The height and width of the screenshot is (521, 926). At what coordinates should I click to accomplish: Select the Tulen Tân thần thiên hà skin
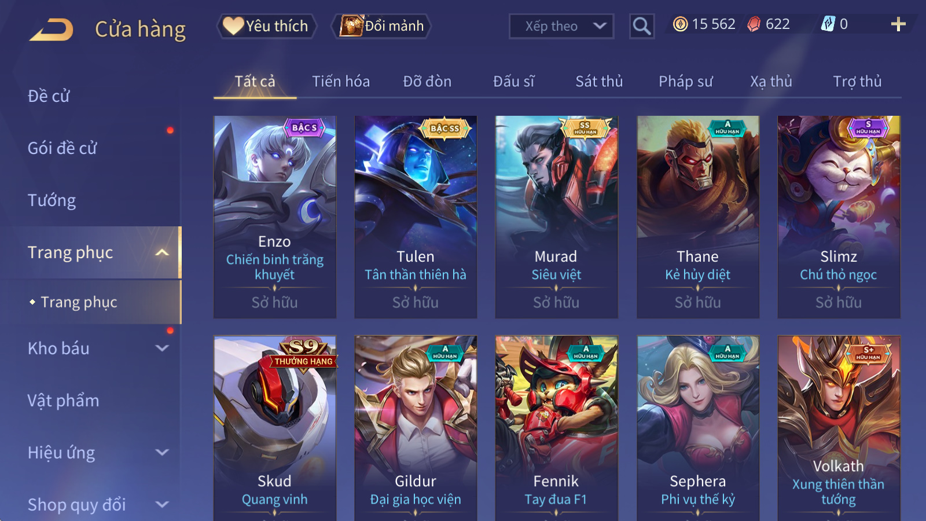click(x=416, y=217)
